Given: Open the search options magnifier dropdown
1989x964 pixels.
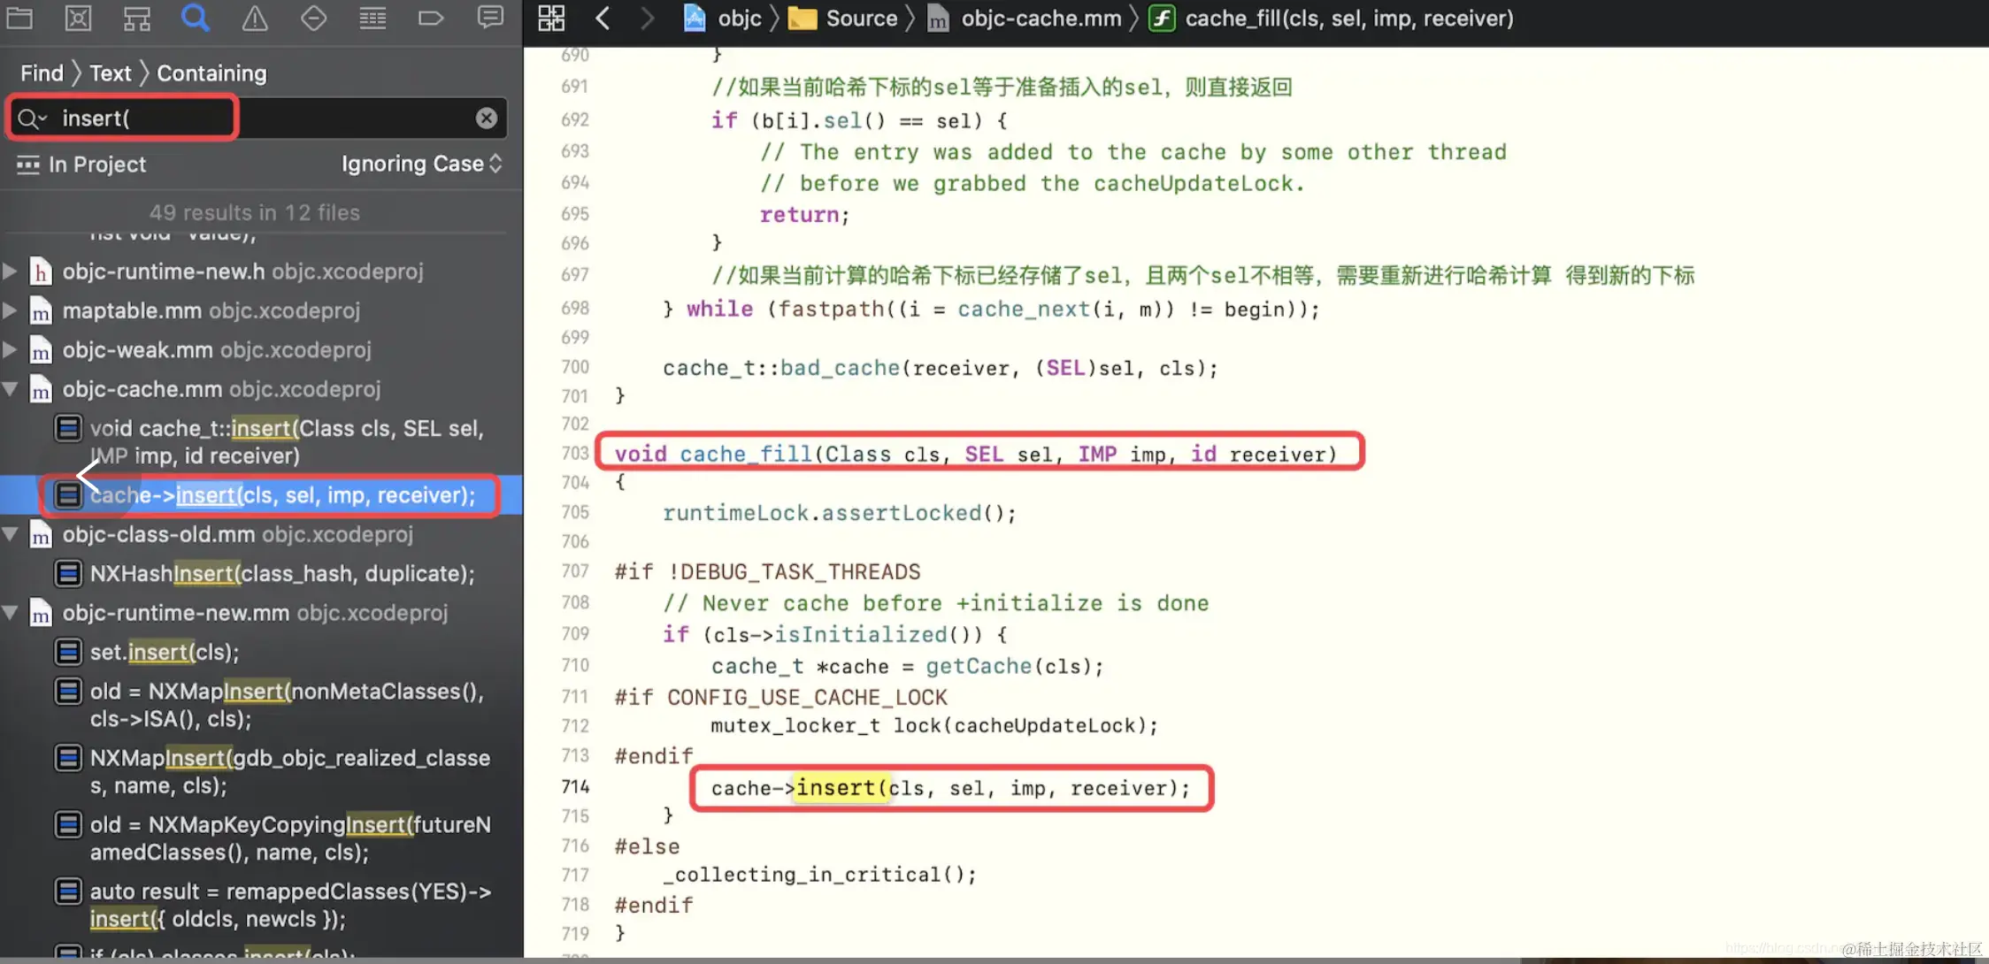Looking at the screenshot, I should [x=32, y=118].
